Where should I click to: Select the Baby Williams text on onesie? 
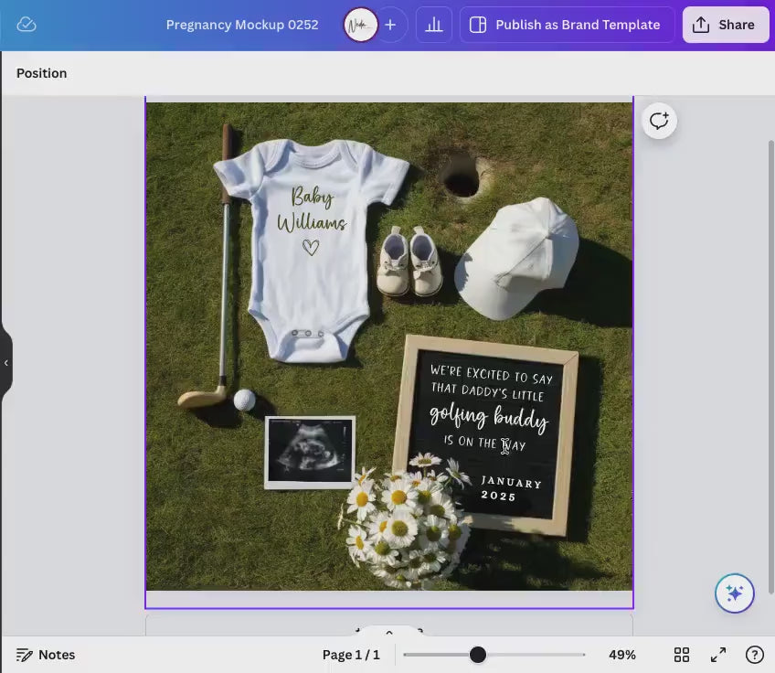[x=312, y=210]
